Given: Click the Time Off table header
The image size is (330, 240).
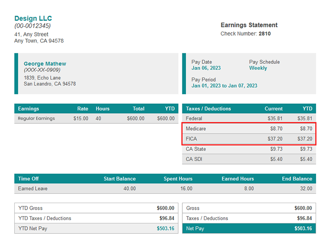Looking at the screenshot, I should coord(28,178).
